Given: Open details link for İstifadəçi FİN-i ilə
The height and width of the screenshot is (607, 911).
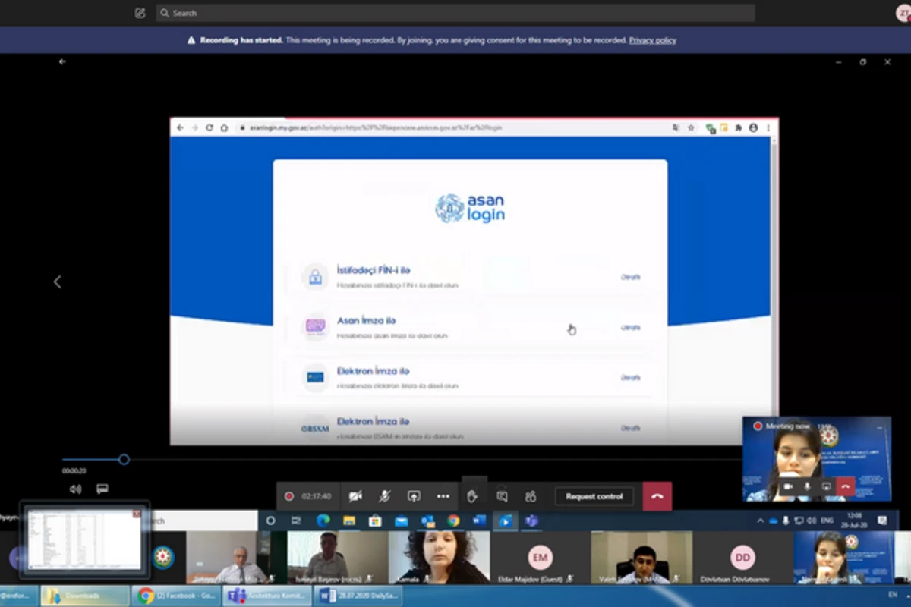Looking at the screenshot, I should pyautogui.click(x=631, y=277).
